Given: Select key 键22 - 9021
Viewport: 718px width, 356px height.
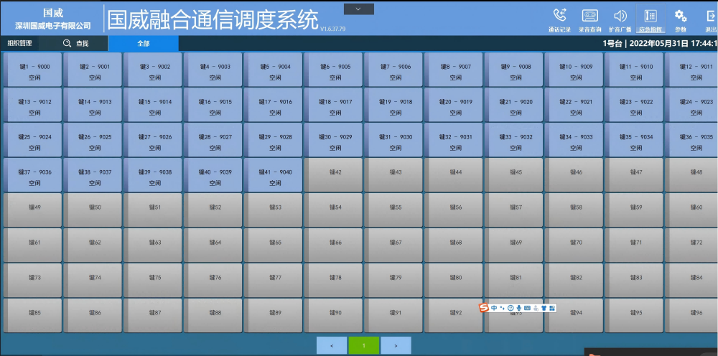Looking at the screenshot, I should pos(574,105).
